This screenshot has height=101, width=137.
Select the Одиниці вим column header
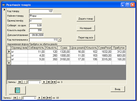(19, 48)
